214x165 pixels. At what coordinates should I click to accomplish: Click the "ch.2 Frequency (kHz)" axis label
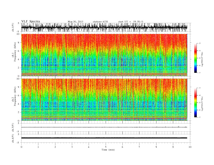tap(14, 96)
